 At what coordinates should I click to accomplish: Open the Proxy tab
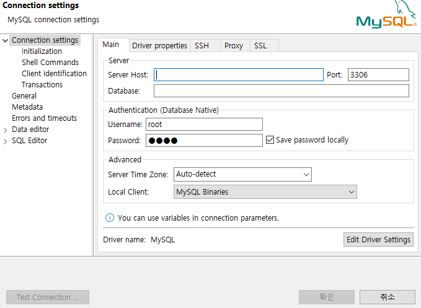pos(234,46)
